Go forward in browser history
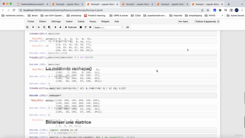The width and height of the screenshot is (245, 138). (8, 10)
